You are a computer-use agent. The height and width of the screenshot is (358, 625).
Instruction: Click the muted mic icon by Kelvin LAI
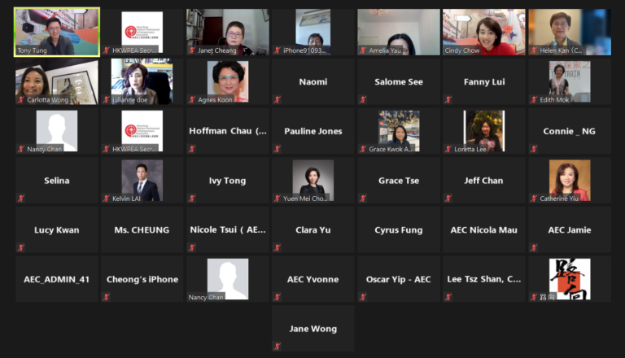click(x=107, y=199)
